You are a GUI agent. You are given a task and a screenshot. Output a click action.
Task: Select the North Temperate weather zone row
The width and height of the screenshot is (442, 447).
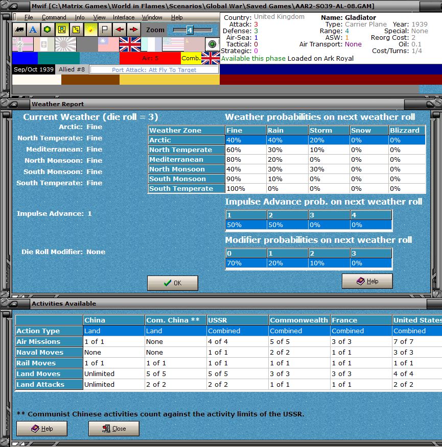(287, 150)
